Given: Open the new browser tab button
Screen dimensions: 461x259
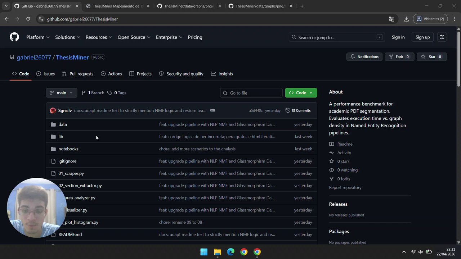Looking at the screenshot, I should click(x=302, y=6).
